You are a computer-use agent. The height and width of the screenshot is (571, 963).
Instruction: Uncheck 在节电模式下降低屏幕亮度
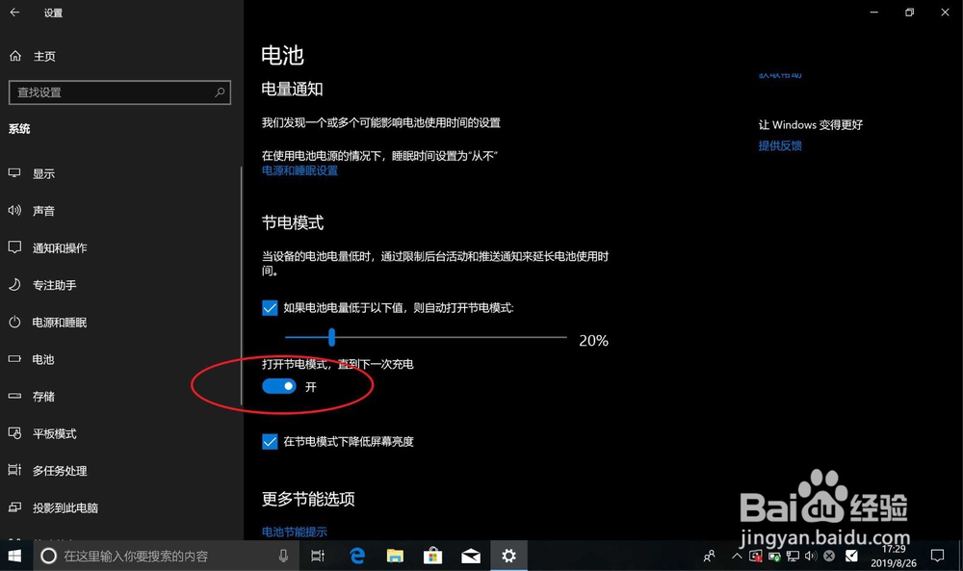click(270, 441)
